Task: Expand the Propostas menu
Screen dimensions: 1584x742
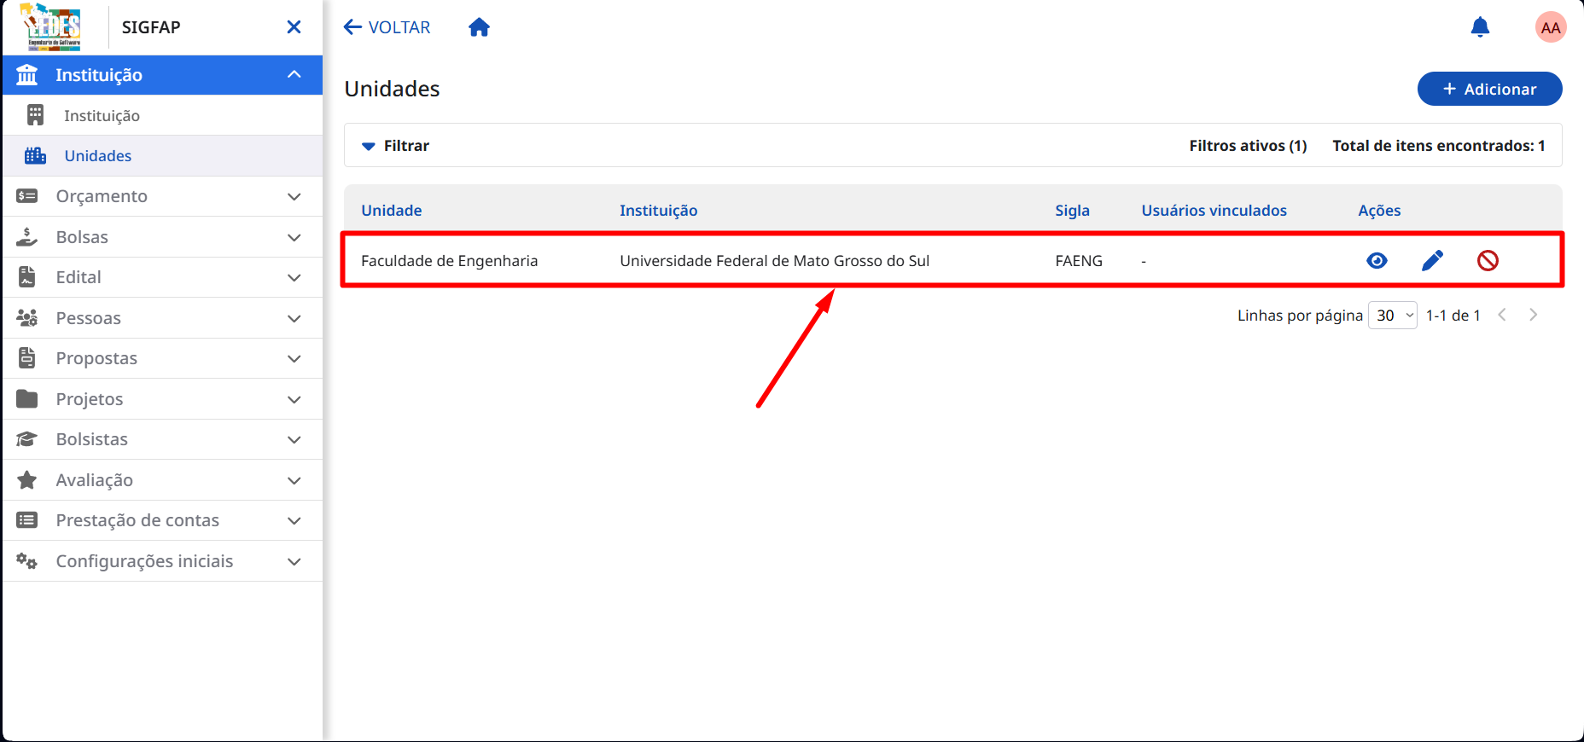Action: 294,359
